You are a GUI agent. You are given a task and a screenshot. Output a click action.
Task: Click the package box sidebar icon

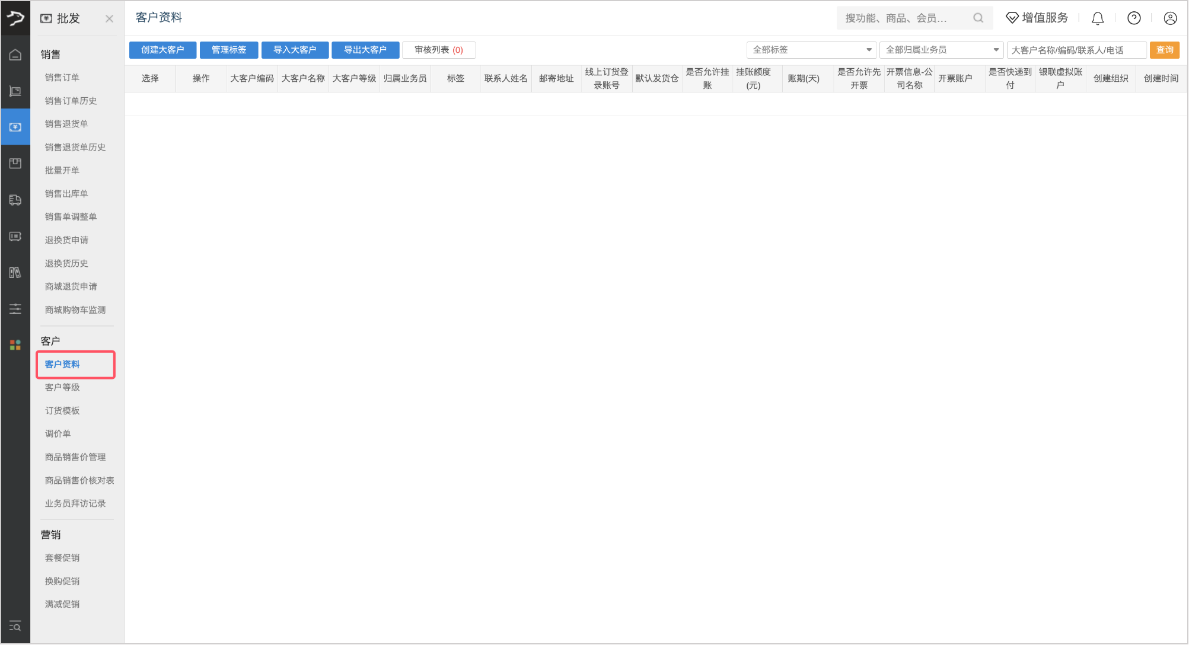15,163
